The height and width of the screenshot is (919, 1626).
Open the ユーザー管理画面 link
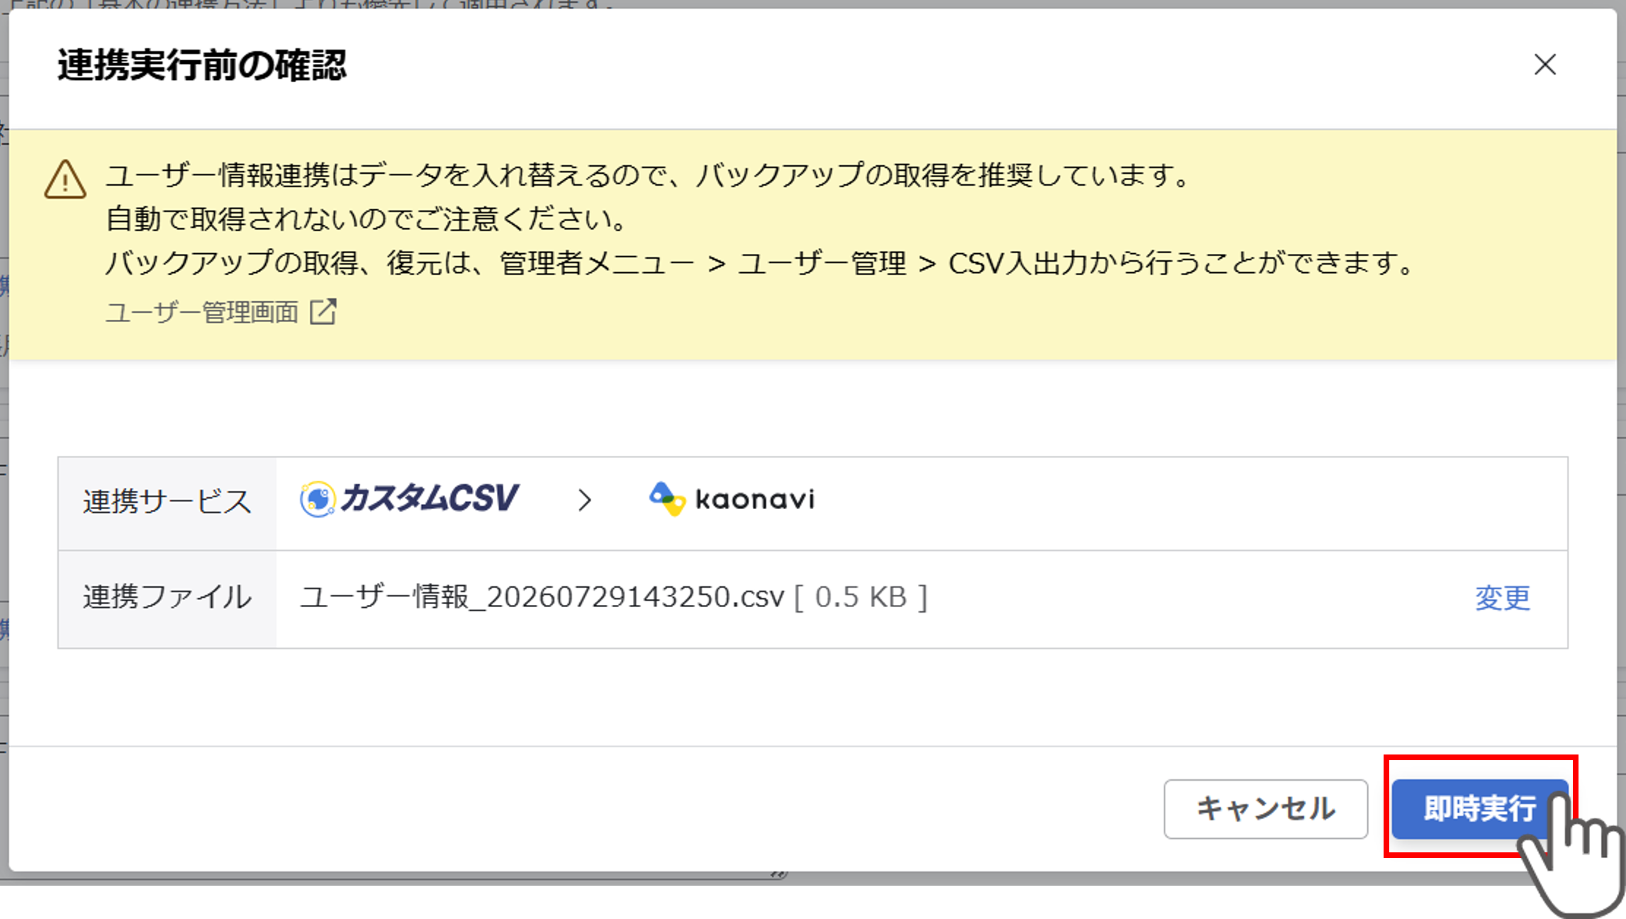click(x=202, y=312)
